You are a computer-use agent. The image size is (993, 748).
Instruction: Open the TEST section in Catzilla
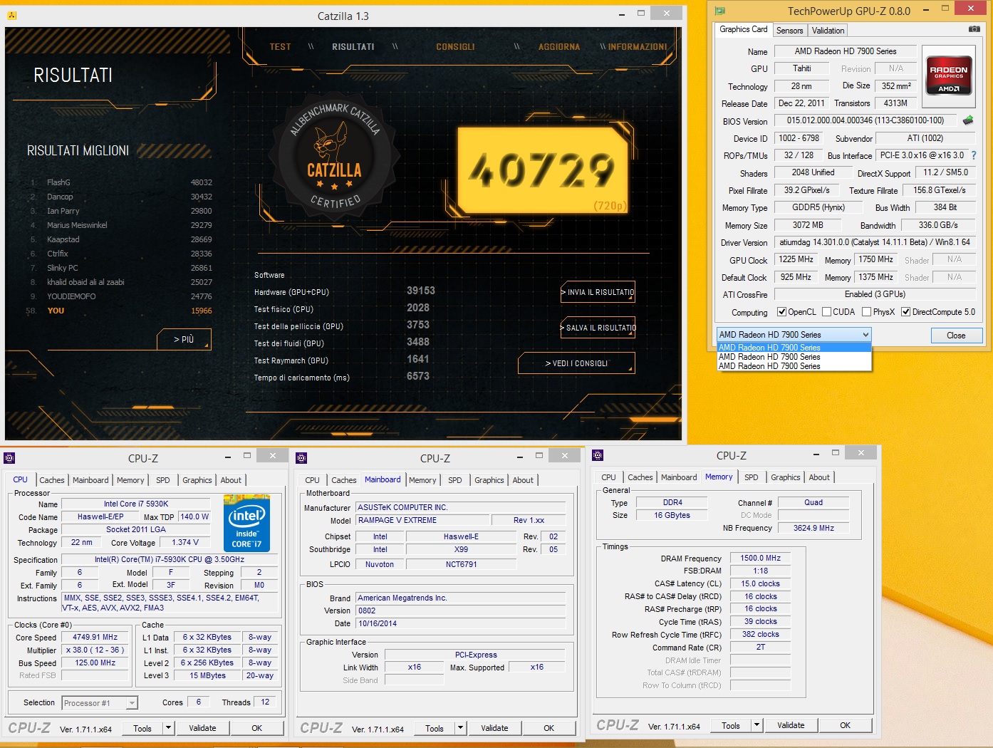280,47
